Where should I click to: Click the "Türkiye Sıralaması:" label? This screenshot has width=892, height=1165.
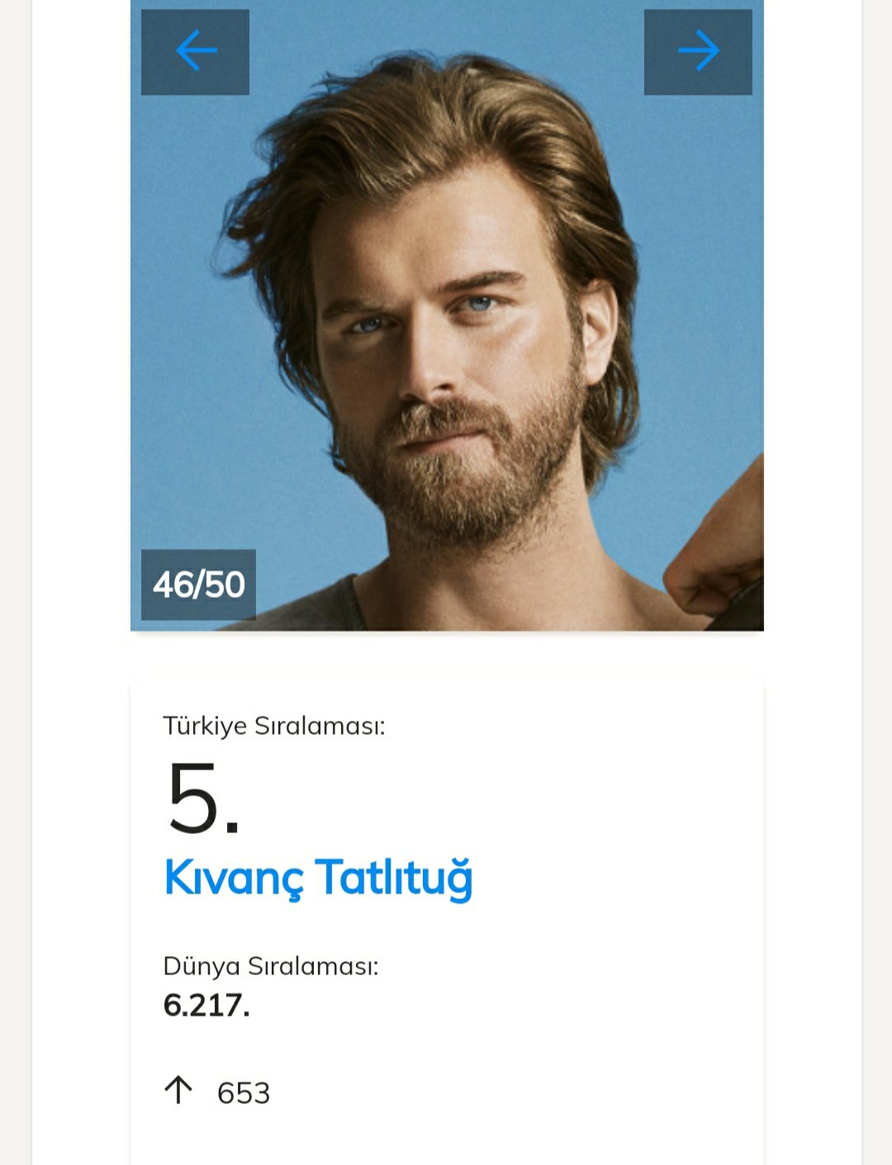(273, 726)
